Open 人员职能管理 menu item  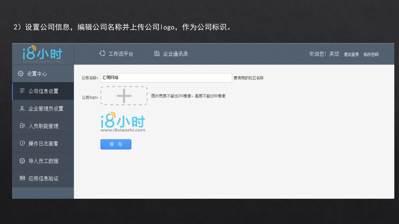coord(43,126)
